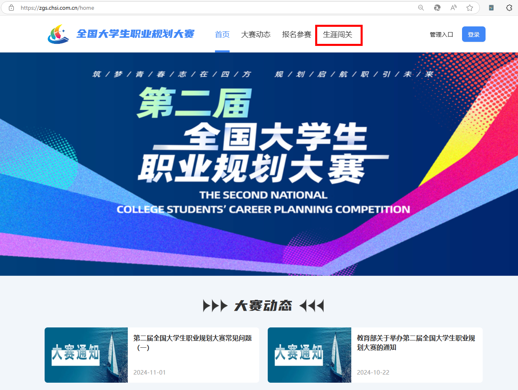Click the blue 登录 button

point(473,34)
